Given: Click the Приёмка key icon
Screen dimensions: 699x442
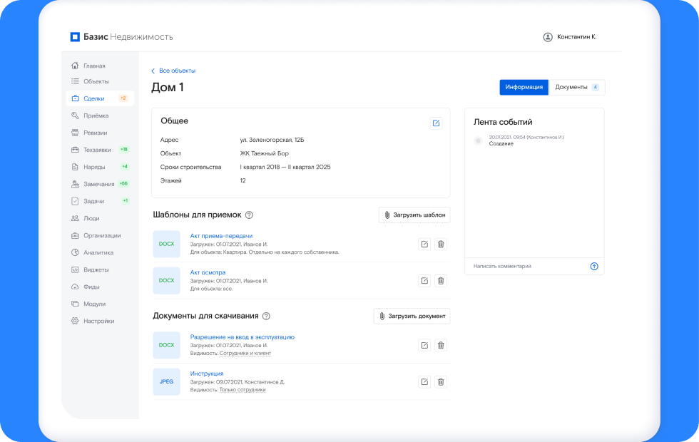Looking at the screenshot, I should pyautogui.click(x=75, y=115).
